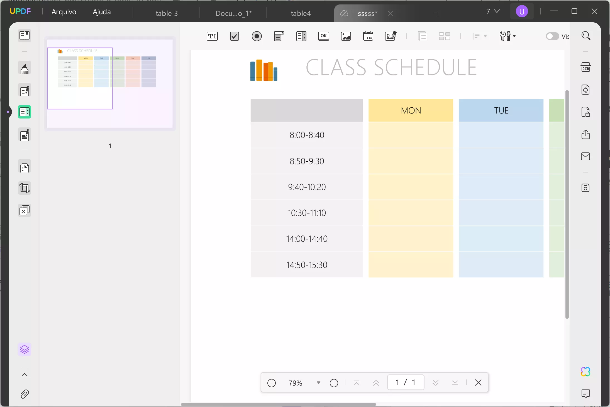Open the form tools settings dropdown
This screenshot has width=610, height=407.
coord(507,36)
